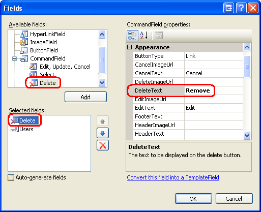This screenshot has width=261, height=212.
Task: Click property grid scroll down arrow
Action: (x=247, y=135)
